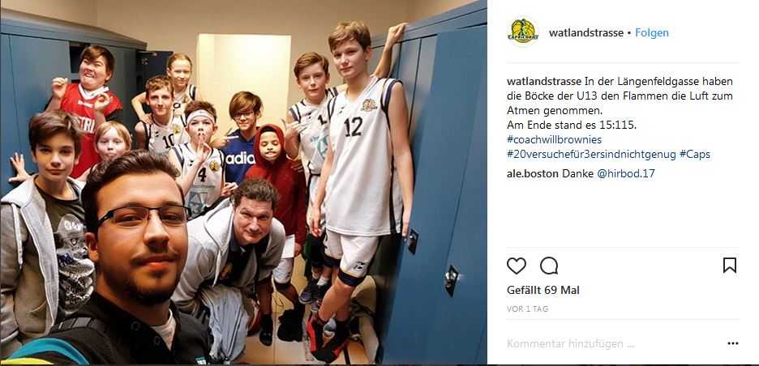Click the heart like icon
The height and width of the screenshot is (366, 759).
(x=516, y=266)
